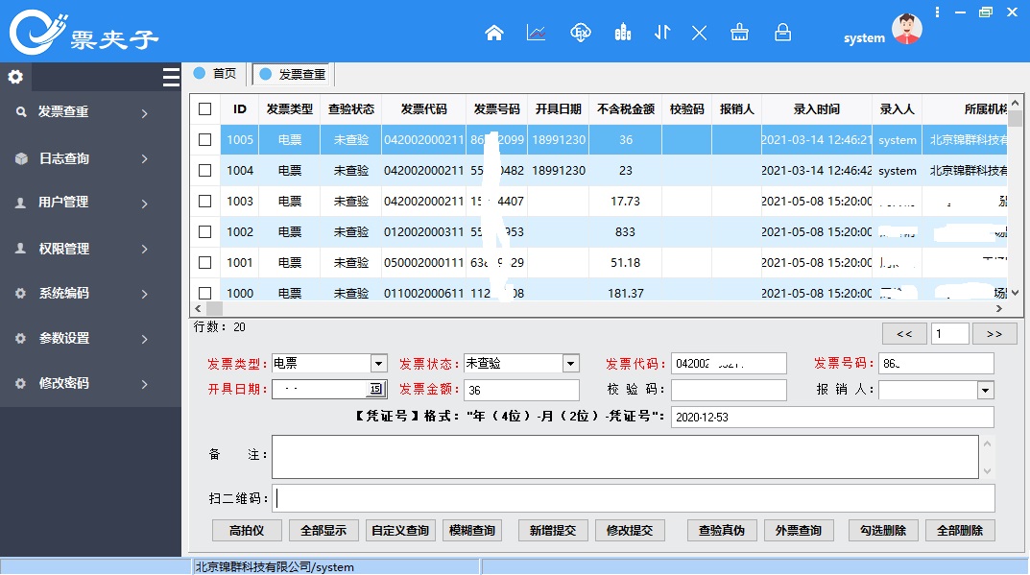Viewport: 1030px width, 575px height.
Task: Tick checkbox for invoice row 1003
Action: coord(205,201)
